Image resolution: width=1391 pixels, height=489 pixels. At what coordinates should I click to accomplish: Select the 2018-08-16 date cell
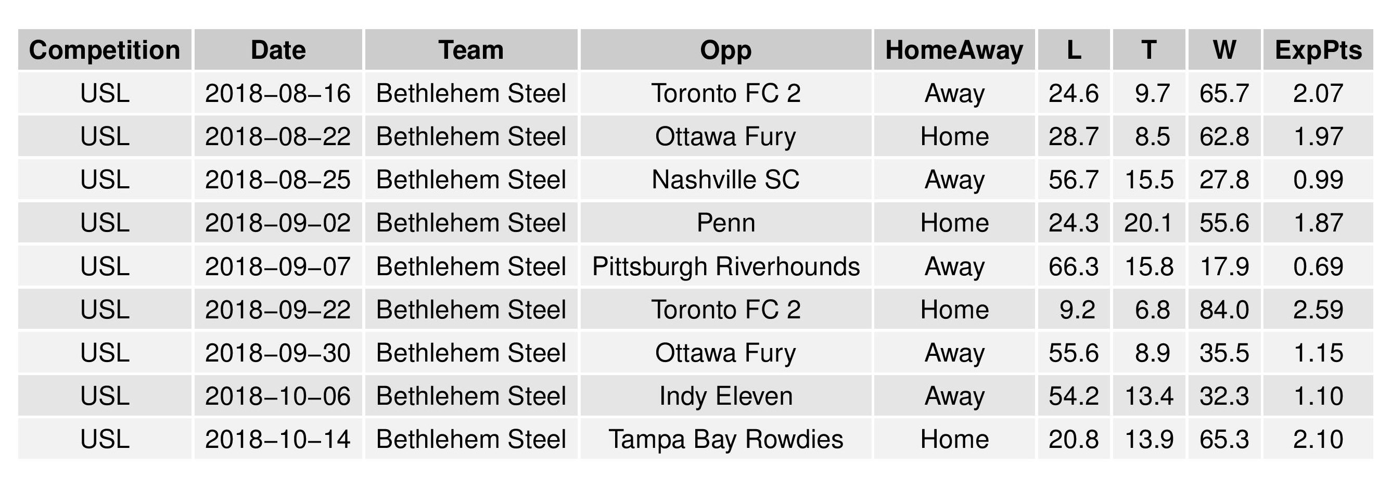[278, 93]
